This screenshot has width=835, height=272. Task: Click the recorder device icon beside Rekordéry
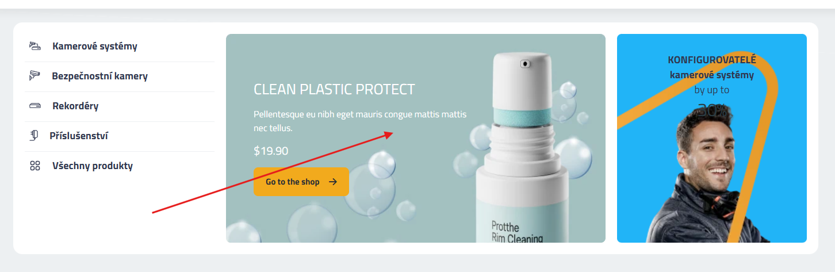coord(35,106)
